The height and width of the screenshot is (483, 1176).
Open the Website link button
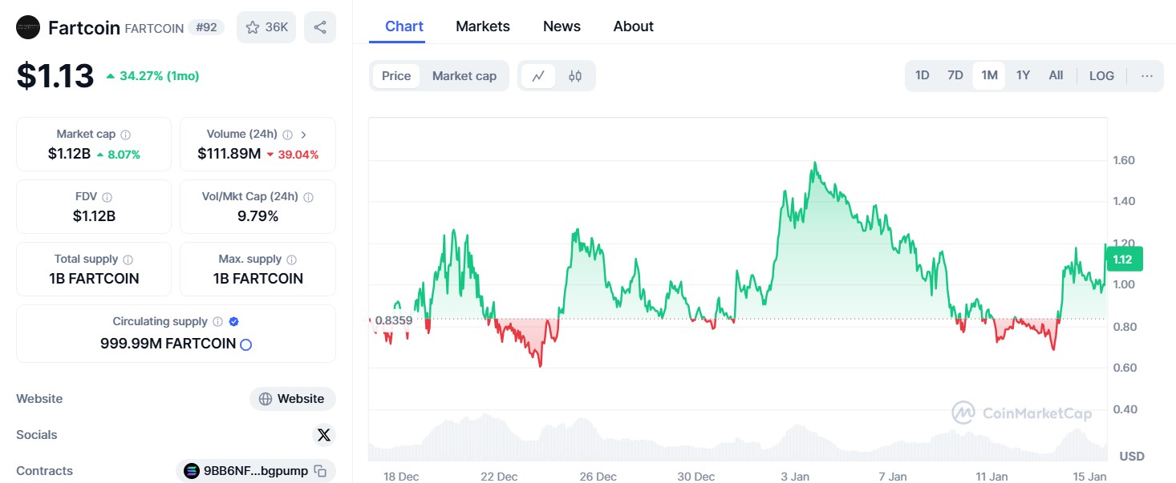(293, 399)
